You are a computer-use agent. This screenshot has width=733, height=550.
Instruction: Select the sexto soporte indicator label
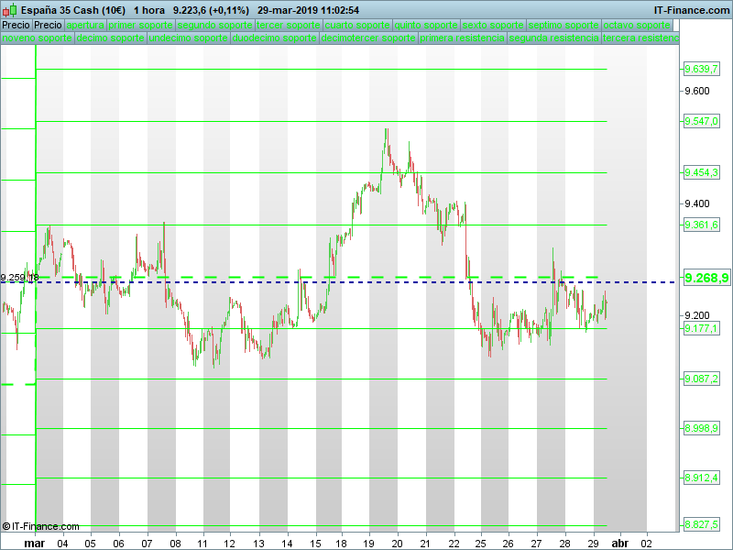[493, 26]
